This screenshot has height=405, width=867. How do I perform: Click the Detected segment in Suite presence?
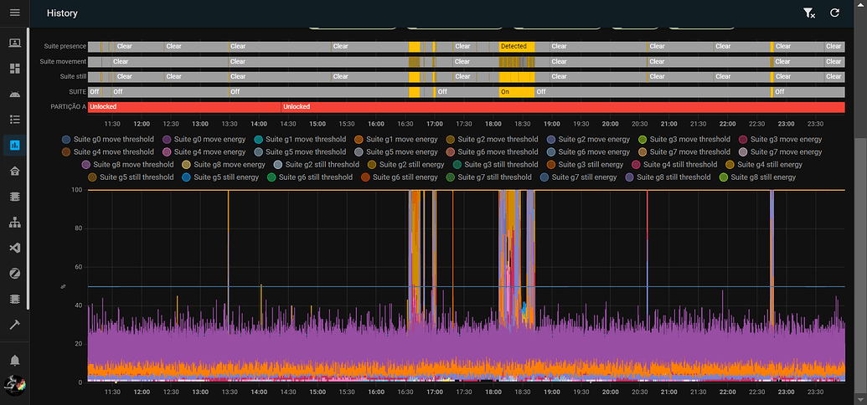[x=516, y=47]
